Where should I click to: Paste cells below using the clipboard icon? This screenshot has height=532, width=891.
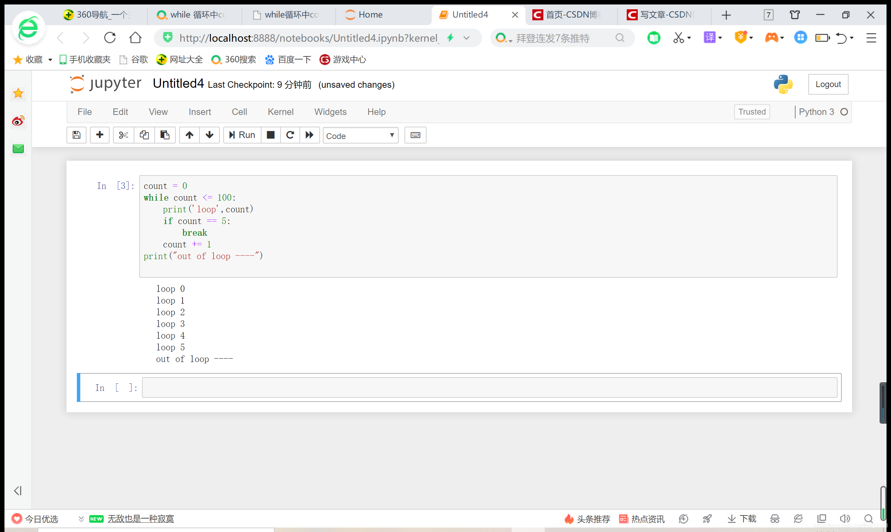tap(165, 135)
